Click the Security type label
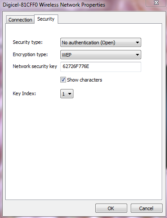The image size is (167, 218). tap(28, 42)
